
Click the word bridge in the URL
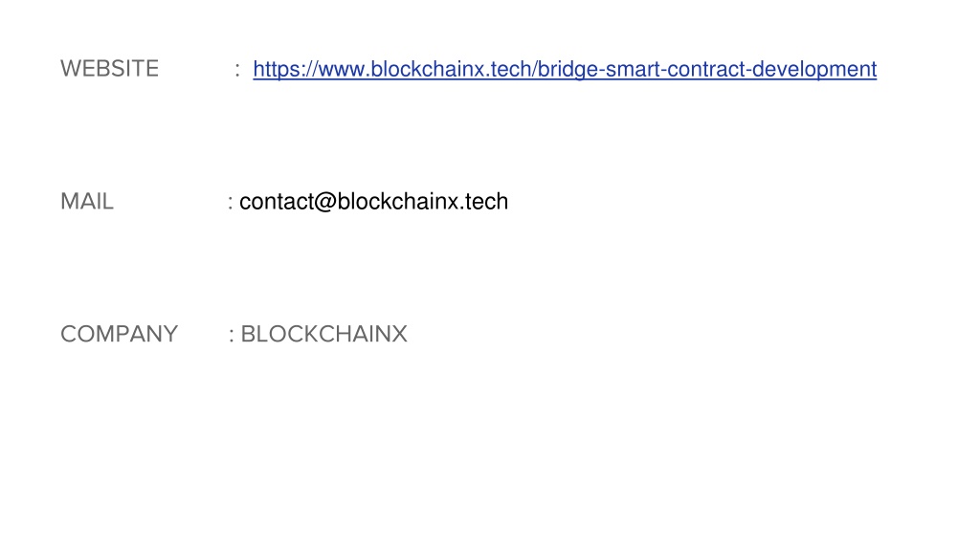click(568, 69)
